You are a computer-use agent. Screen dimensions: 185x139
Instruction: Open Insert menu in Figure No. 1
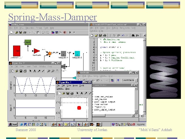(x=75, y=85)
